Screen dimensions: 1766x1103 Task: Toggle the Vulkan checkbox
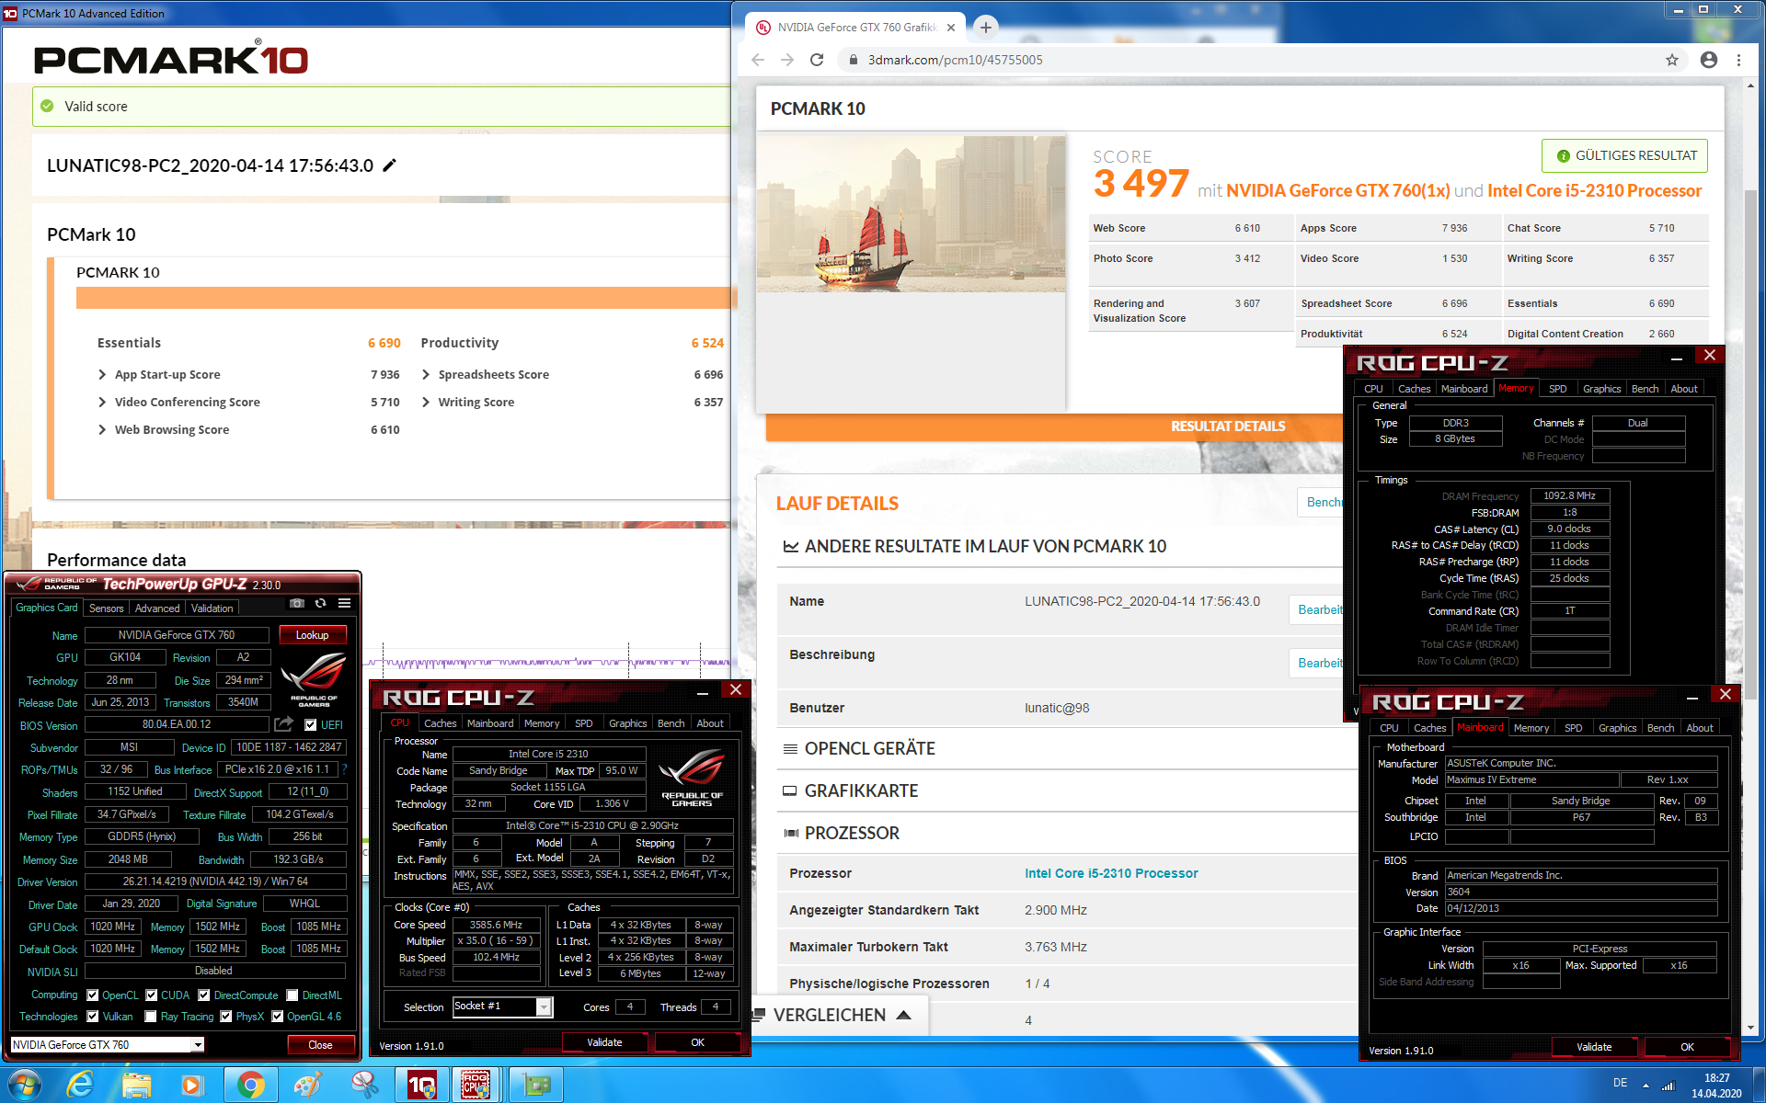point(92,1016)
